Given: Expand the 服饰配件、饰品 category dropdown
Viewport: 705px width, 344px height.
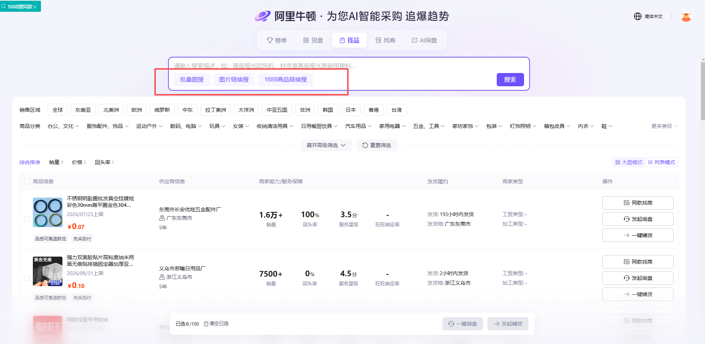Looking at the screenshot, I should (x=107, y=126).
